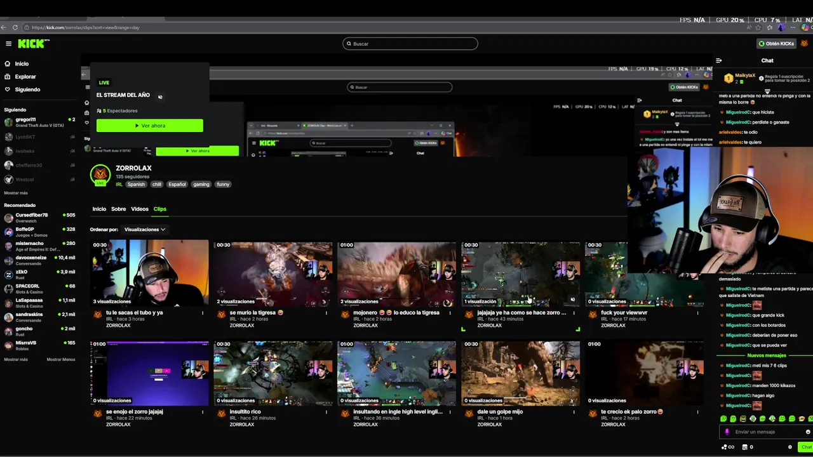Play clip thumbnail 'insultando en ingle high level'

[x=396, y=373]
